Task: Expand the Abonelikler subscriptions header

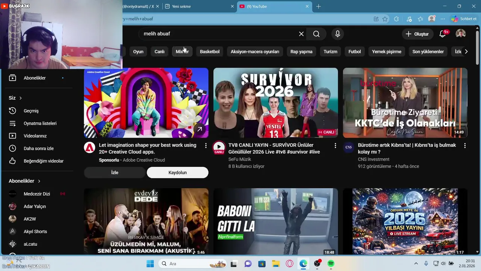Action: (24, 181)
